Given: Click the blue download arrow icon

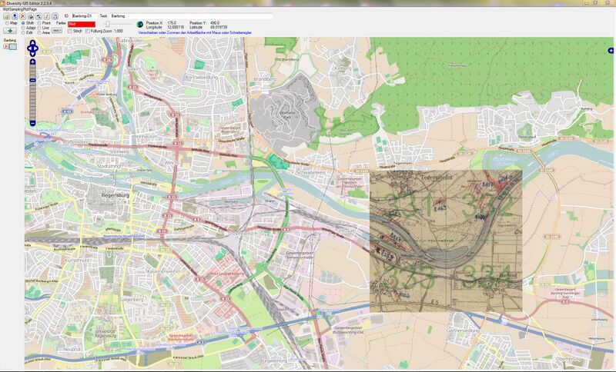Looking at the screenshot, I should [x=15, y=16].
